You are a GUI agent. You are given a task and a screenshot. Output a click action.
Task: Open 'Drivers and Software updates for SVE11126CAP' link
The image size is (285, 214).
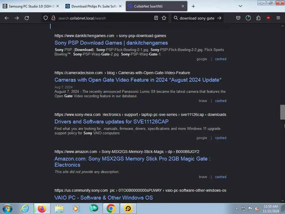tap(112, 121)
